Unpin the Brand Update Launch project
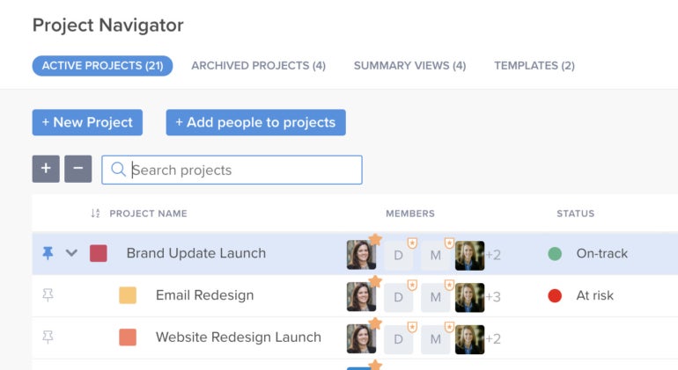 (48, 253)
